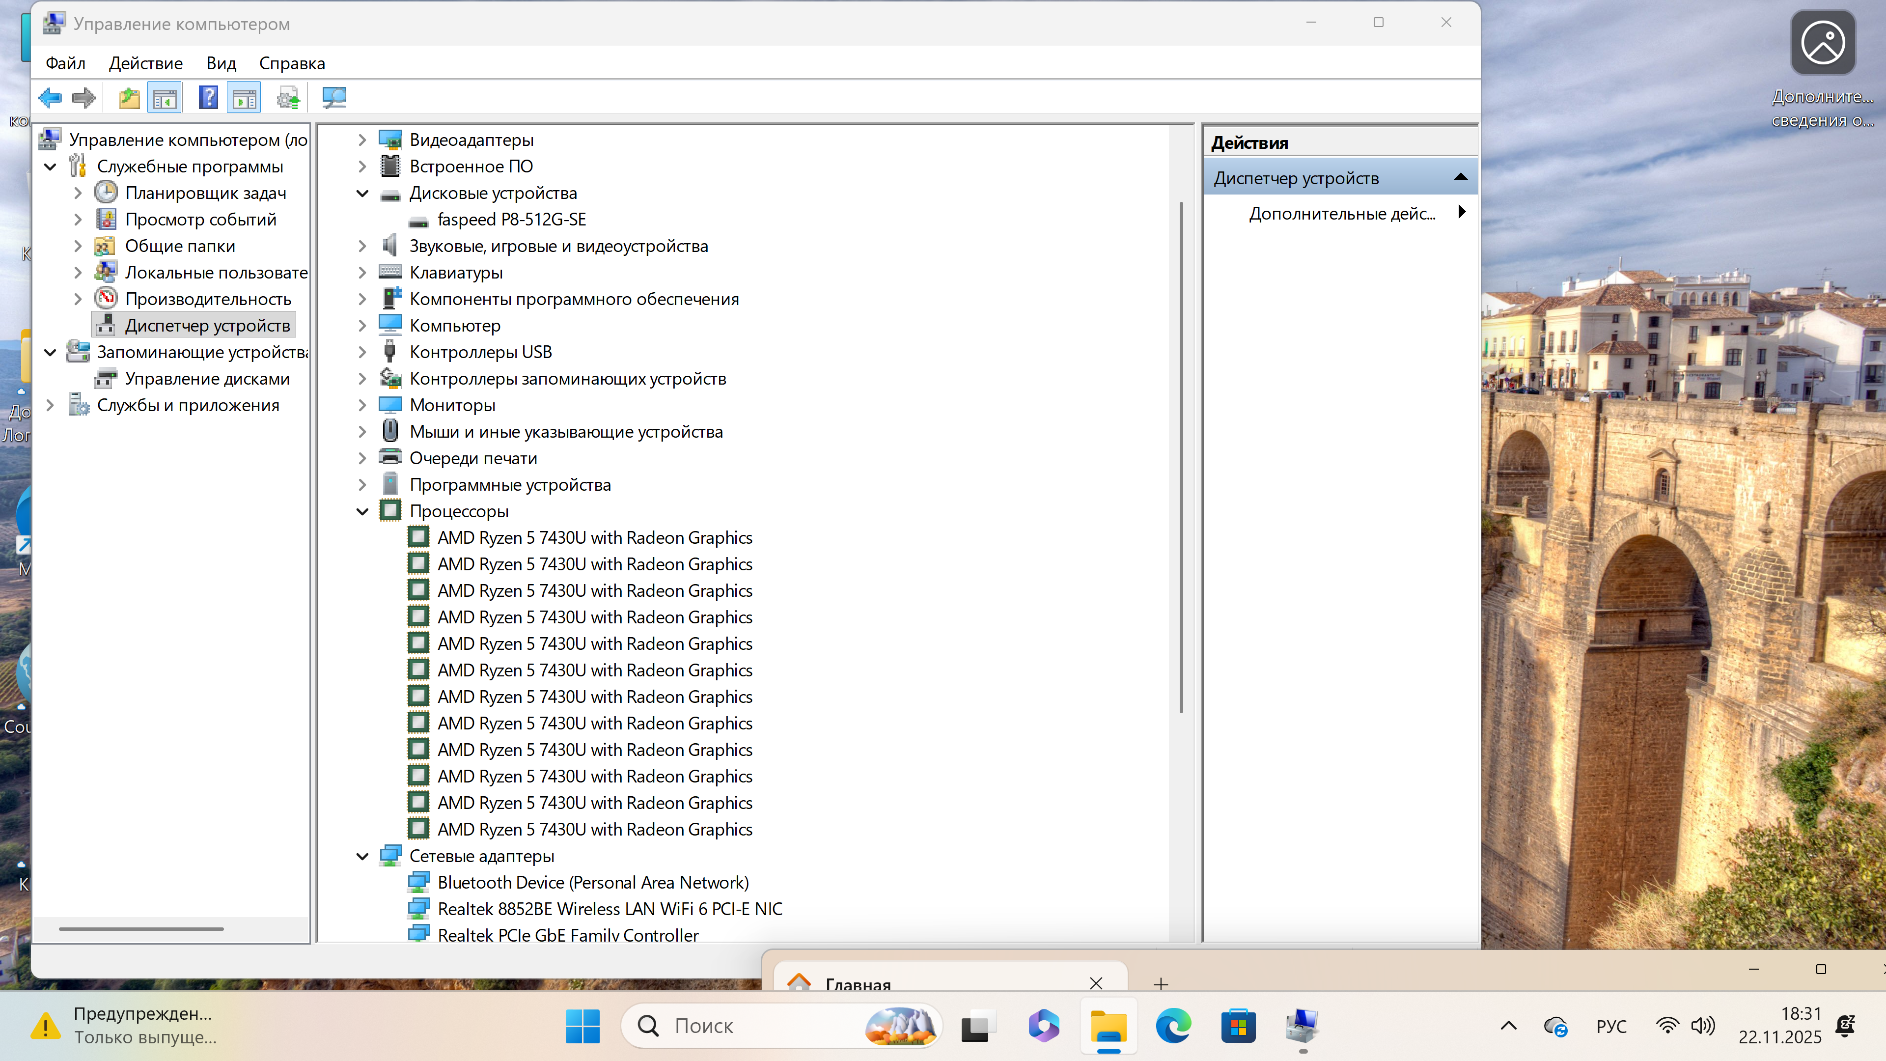Expand the Видеоадаптеры device category
The image size is (1886, 1061).
point(362,140)
